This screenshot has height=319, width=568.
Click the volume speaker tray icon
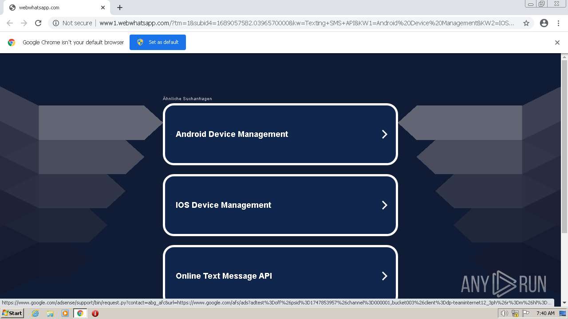pyautogui.click(x=504, y=313)
